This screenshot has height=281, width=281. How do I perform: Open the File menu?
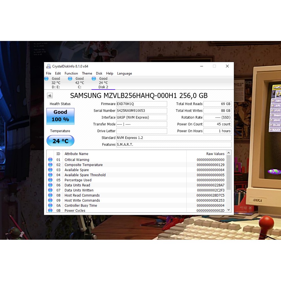pyautogui.click(x=49, y=73)
